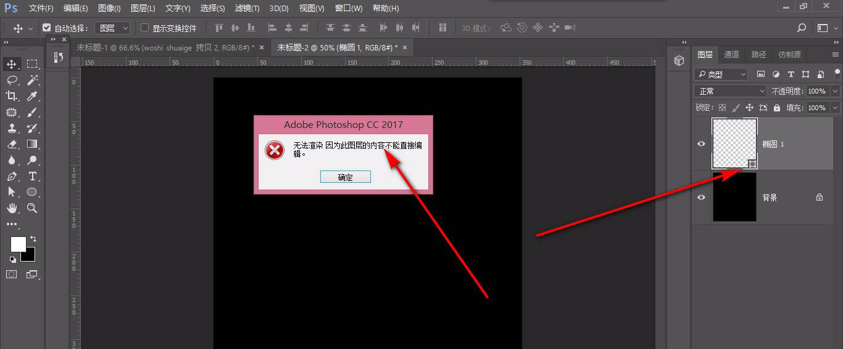Click the align top edges icon
This screenshot has height=349, width=843.
(218, 28)
